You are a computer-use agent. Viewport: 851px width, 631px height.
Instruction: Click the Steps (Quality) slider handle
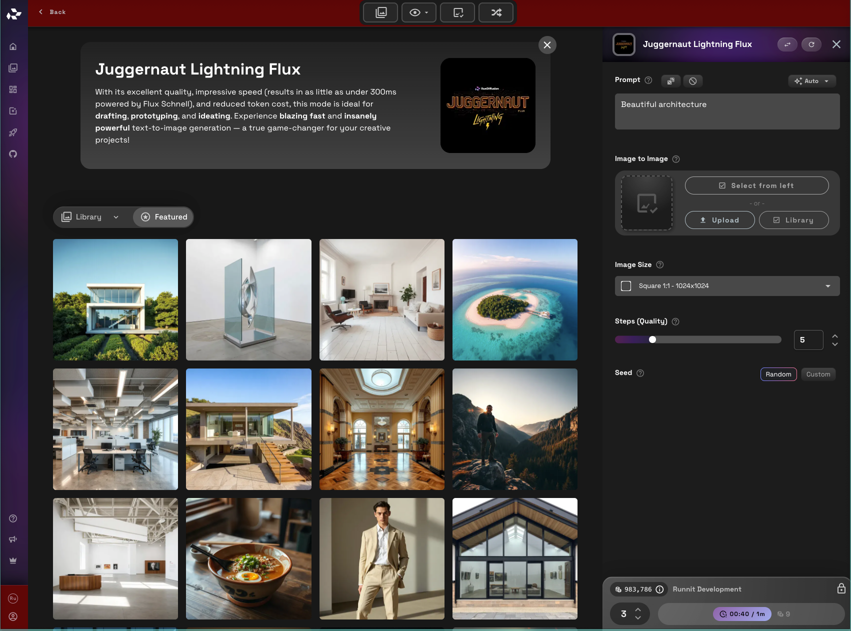click(x=652, y=340)
